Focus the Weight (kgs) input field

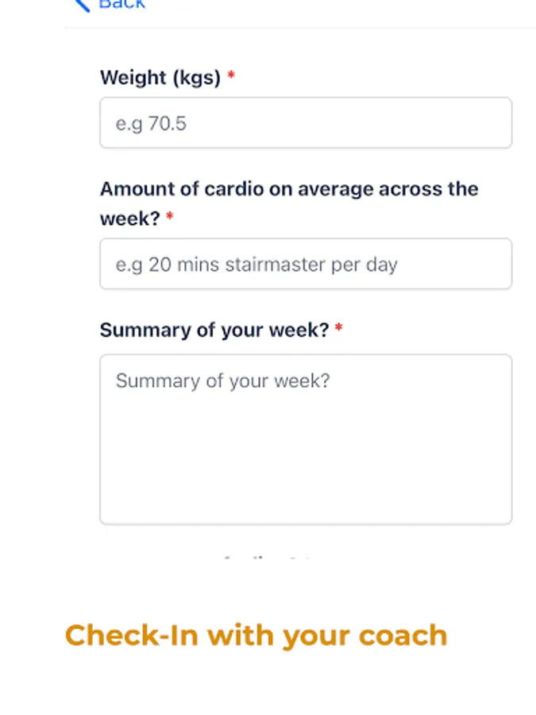click(x=306, y=123)
